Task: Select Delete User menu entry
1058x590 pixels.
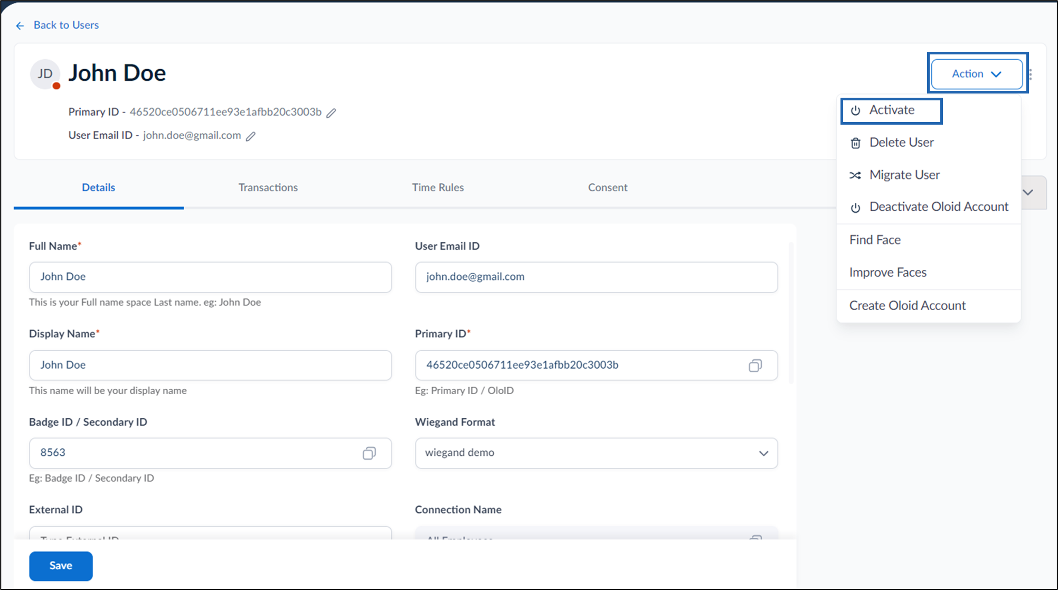Action: [x=929, y=143]
